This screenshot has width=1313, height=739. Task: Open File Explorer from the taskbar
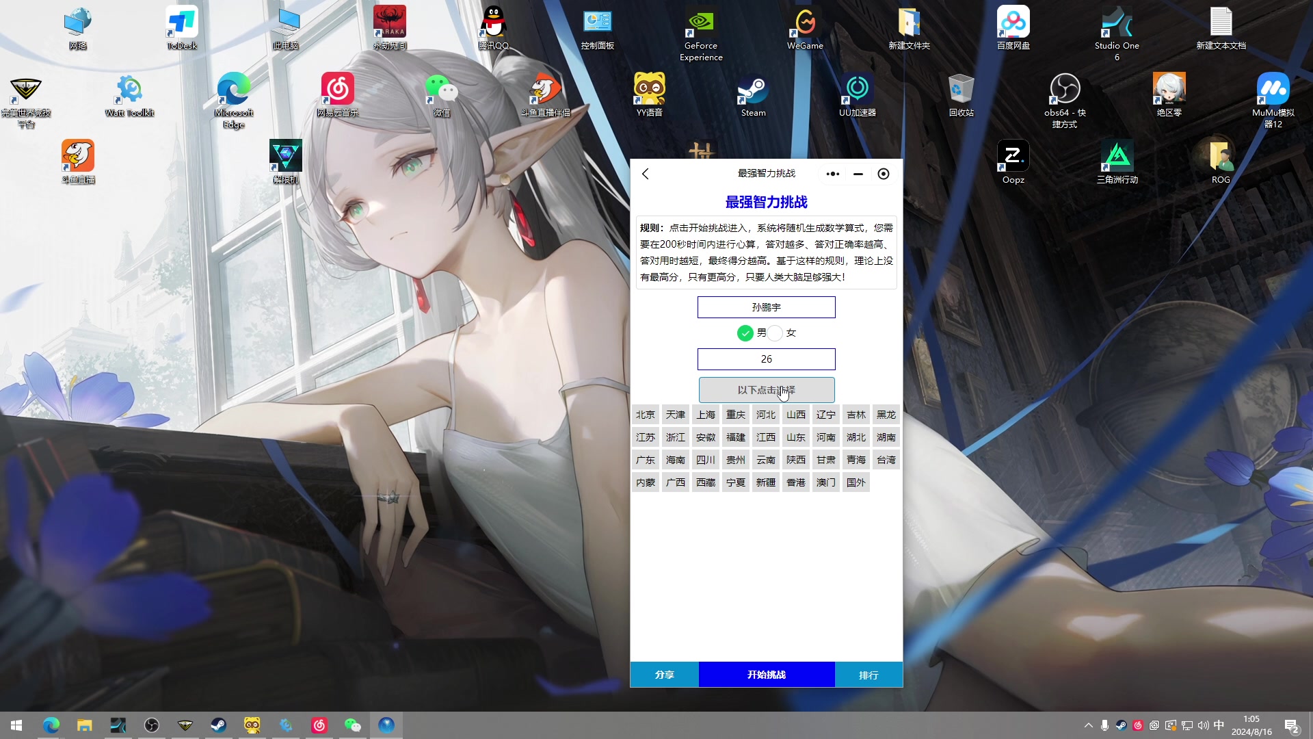[84, 725]
